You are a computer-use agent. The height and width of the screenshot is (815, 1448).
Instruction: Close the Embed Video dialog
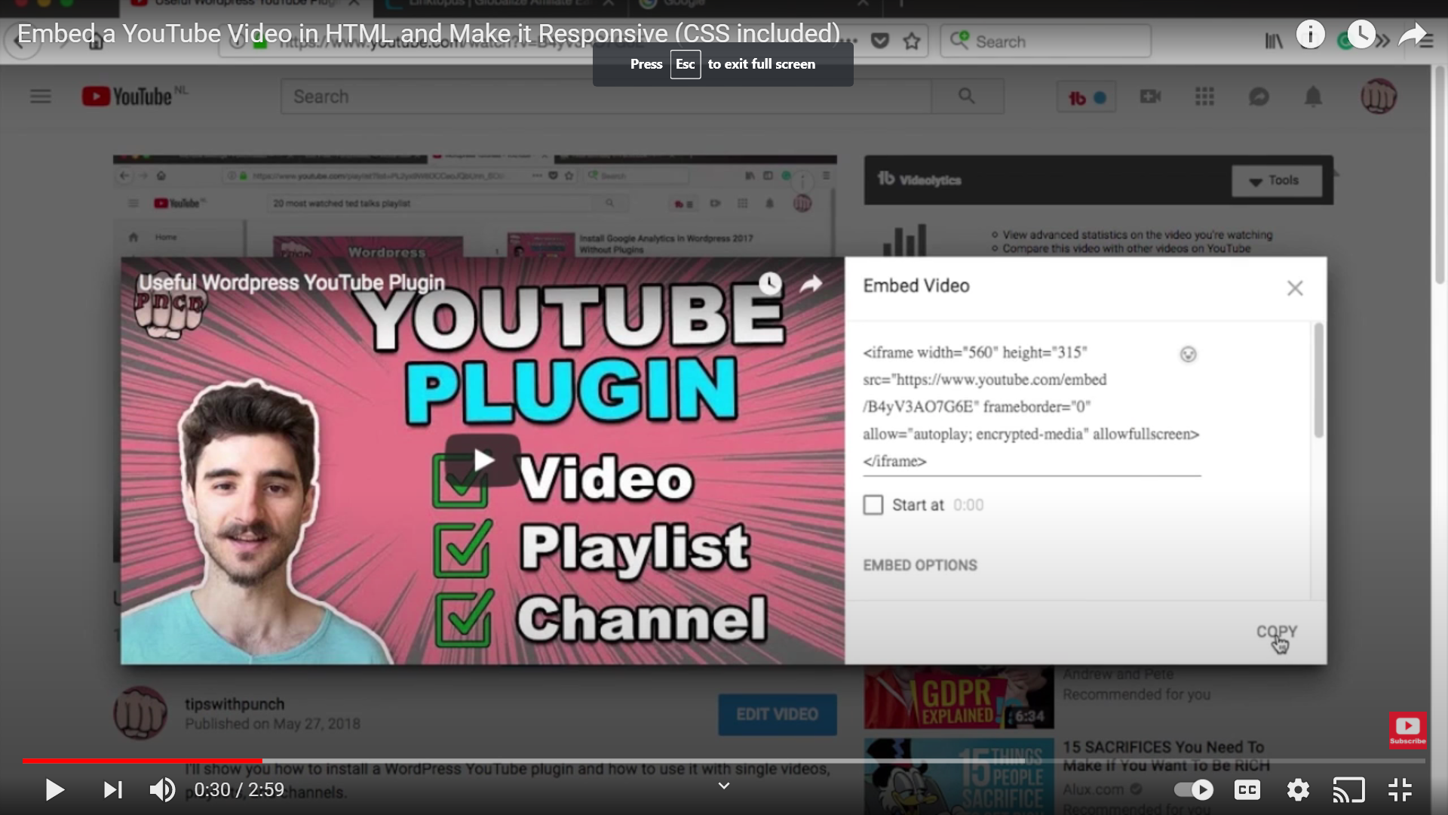[x=1295, y=288]
